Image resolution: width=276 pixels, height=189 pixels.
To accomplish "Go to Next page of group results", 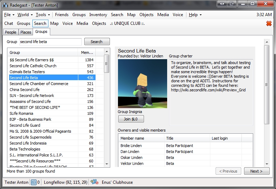I will point(256,171).
